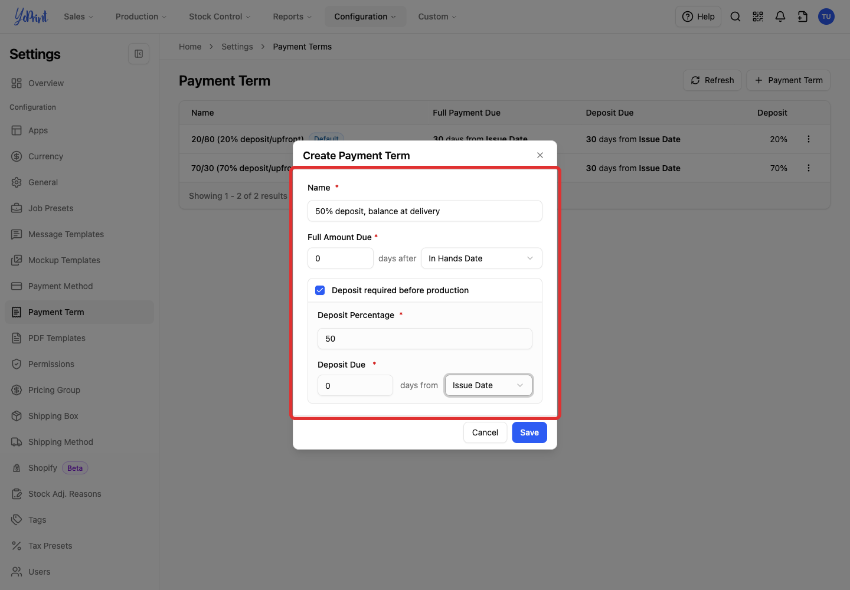The image size is (850, 590).
Task: Go to Home breadcrumb
Action: (190, 47)
